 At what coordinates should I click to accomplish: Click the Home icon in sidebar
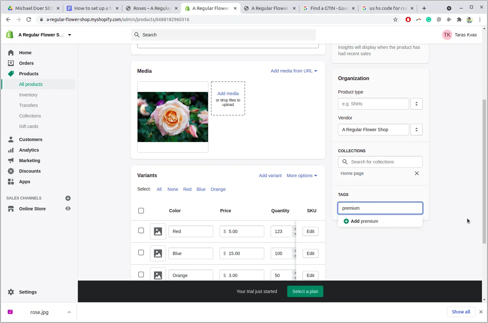11,53
